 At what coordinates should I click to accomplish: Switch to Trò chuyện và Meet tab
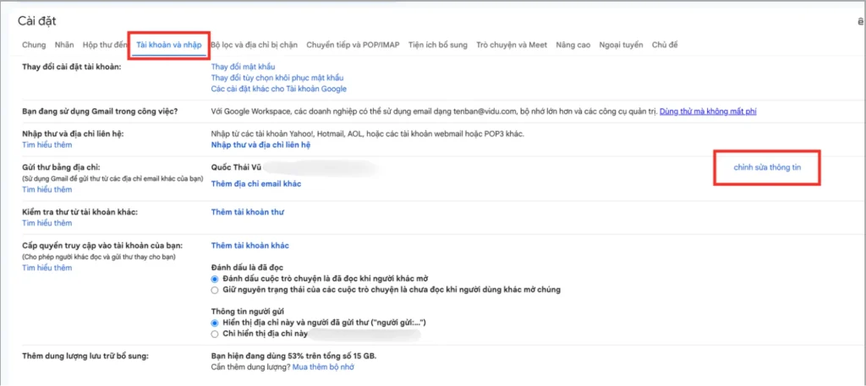[512, 46]
